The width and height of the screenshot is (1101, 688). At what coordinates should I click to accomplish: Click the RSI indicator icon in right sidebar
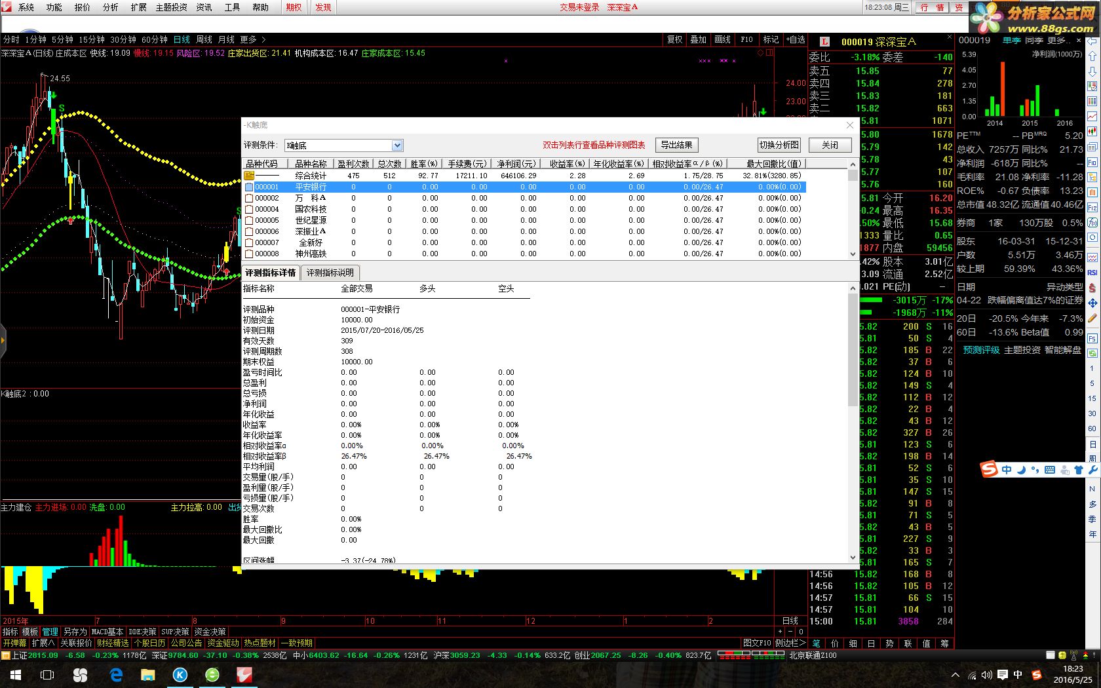[1092, 273]
